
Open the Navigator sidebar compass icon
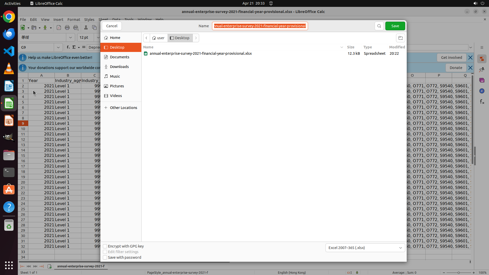click(482, 91)
